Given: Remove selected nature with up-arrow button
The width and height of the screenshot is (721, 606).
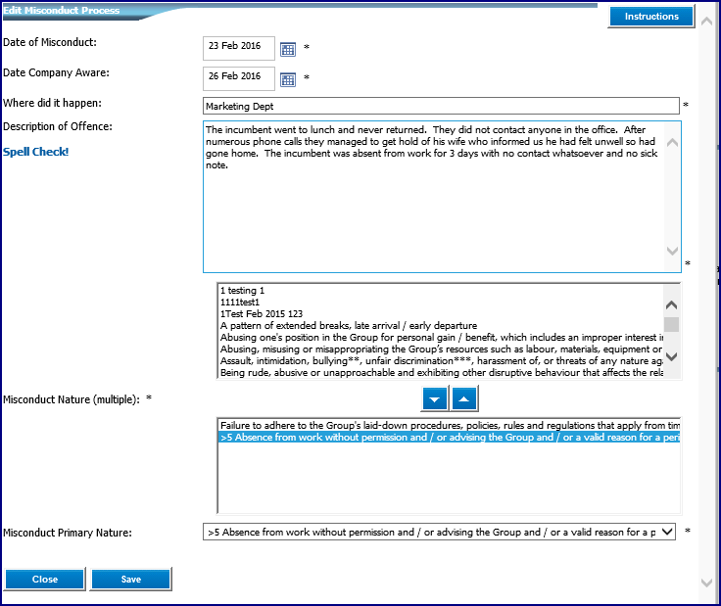Looking at the screenshot, I should 464,398.
